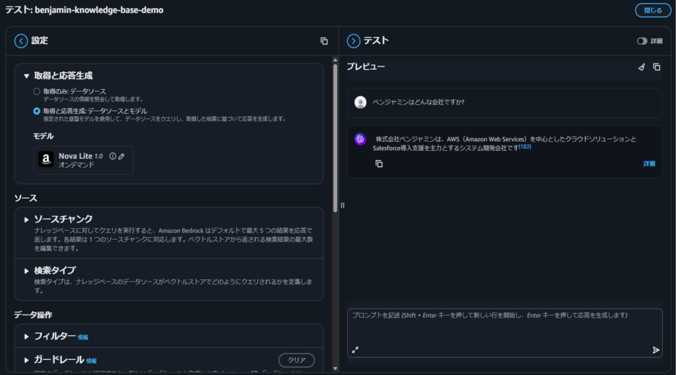Screen dimensions: 676x375
Task: Click the copy icon in the 設定 header
Action: [x=324, y=41]
